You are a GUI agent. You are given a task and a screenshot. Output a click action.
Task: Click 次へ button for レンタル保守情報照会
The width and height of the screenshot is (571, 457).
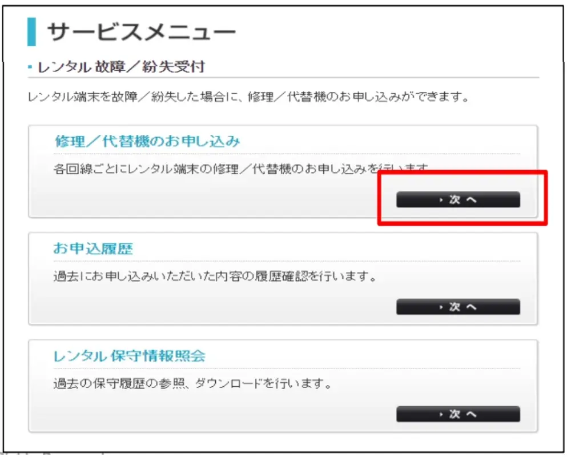point(458,414)
